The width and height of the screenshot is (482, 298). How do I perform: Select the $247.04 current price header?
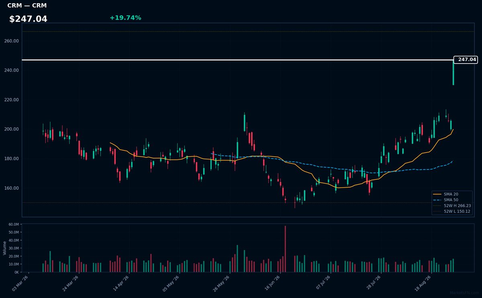click(28, 19)
